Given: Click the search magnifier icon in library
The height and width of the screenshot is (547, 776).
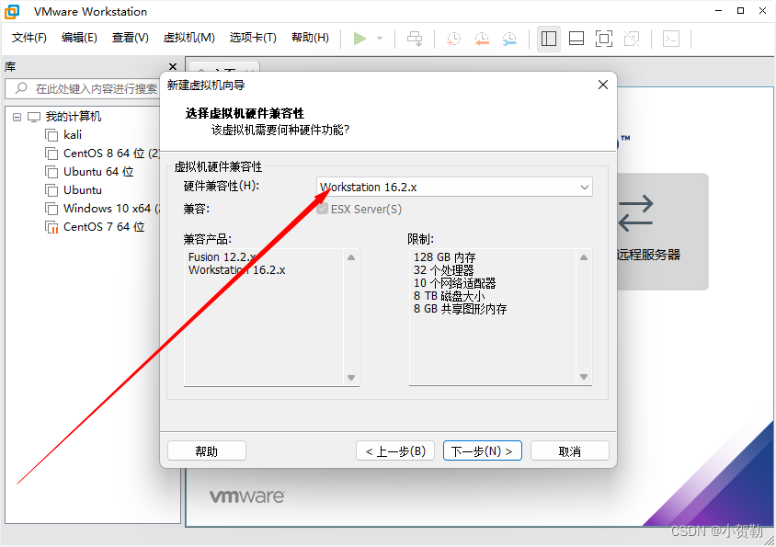Looking at the screenshot, I should 21,88.
